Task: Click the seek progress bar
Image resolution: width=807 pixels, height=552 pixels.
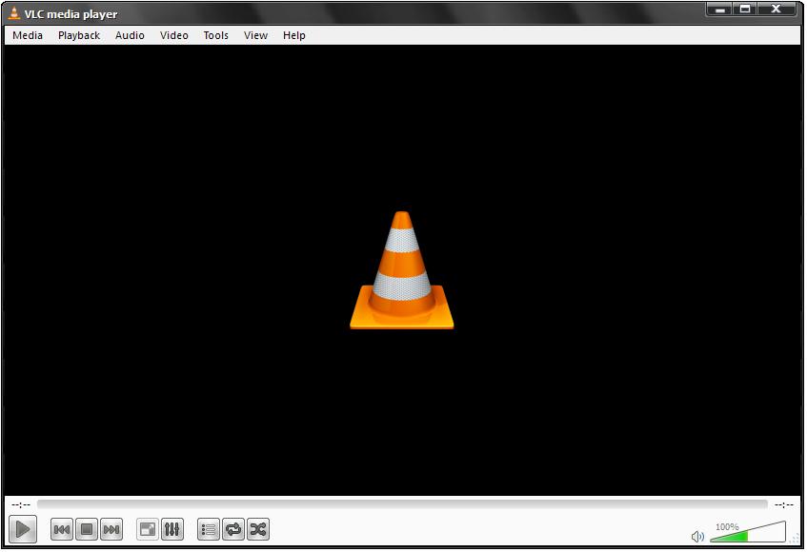Action: click(402, 504)
